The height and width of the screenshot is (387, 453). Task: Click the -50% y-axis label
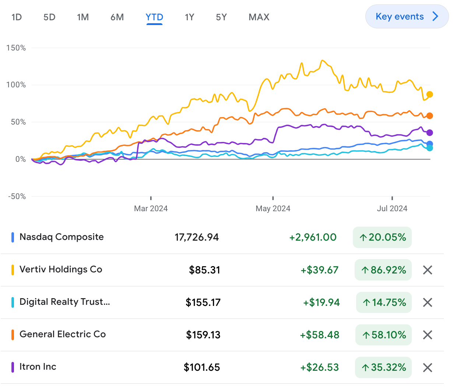pyautogui.click(x=17, y=196)
